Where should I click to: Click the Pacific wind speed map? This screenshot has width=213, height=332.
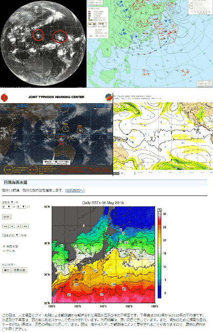(x=163, y=135)
